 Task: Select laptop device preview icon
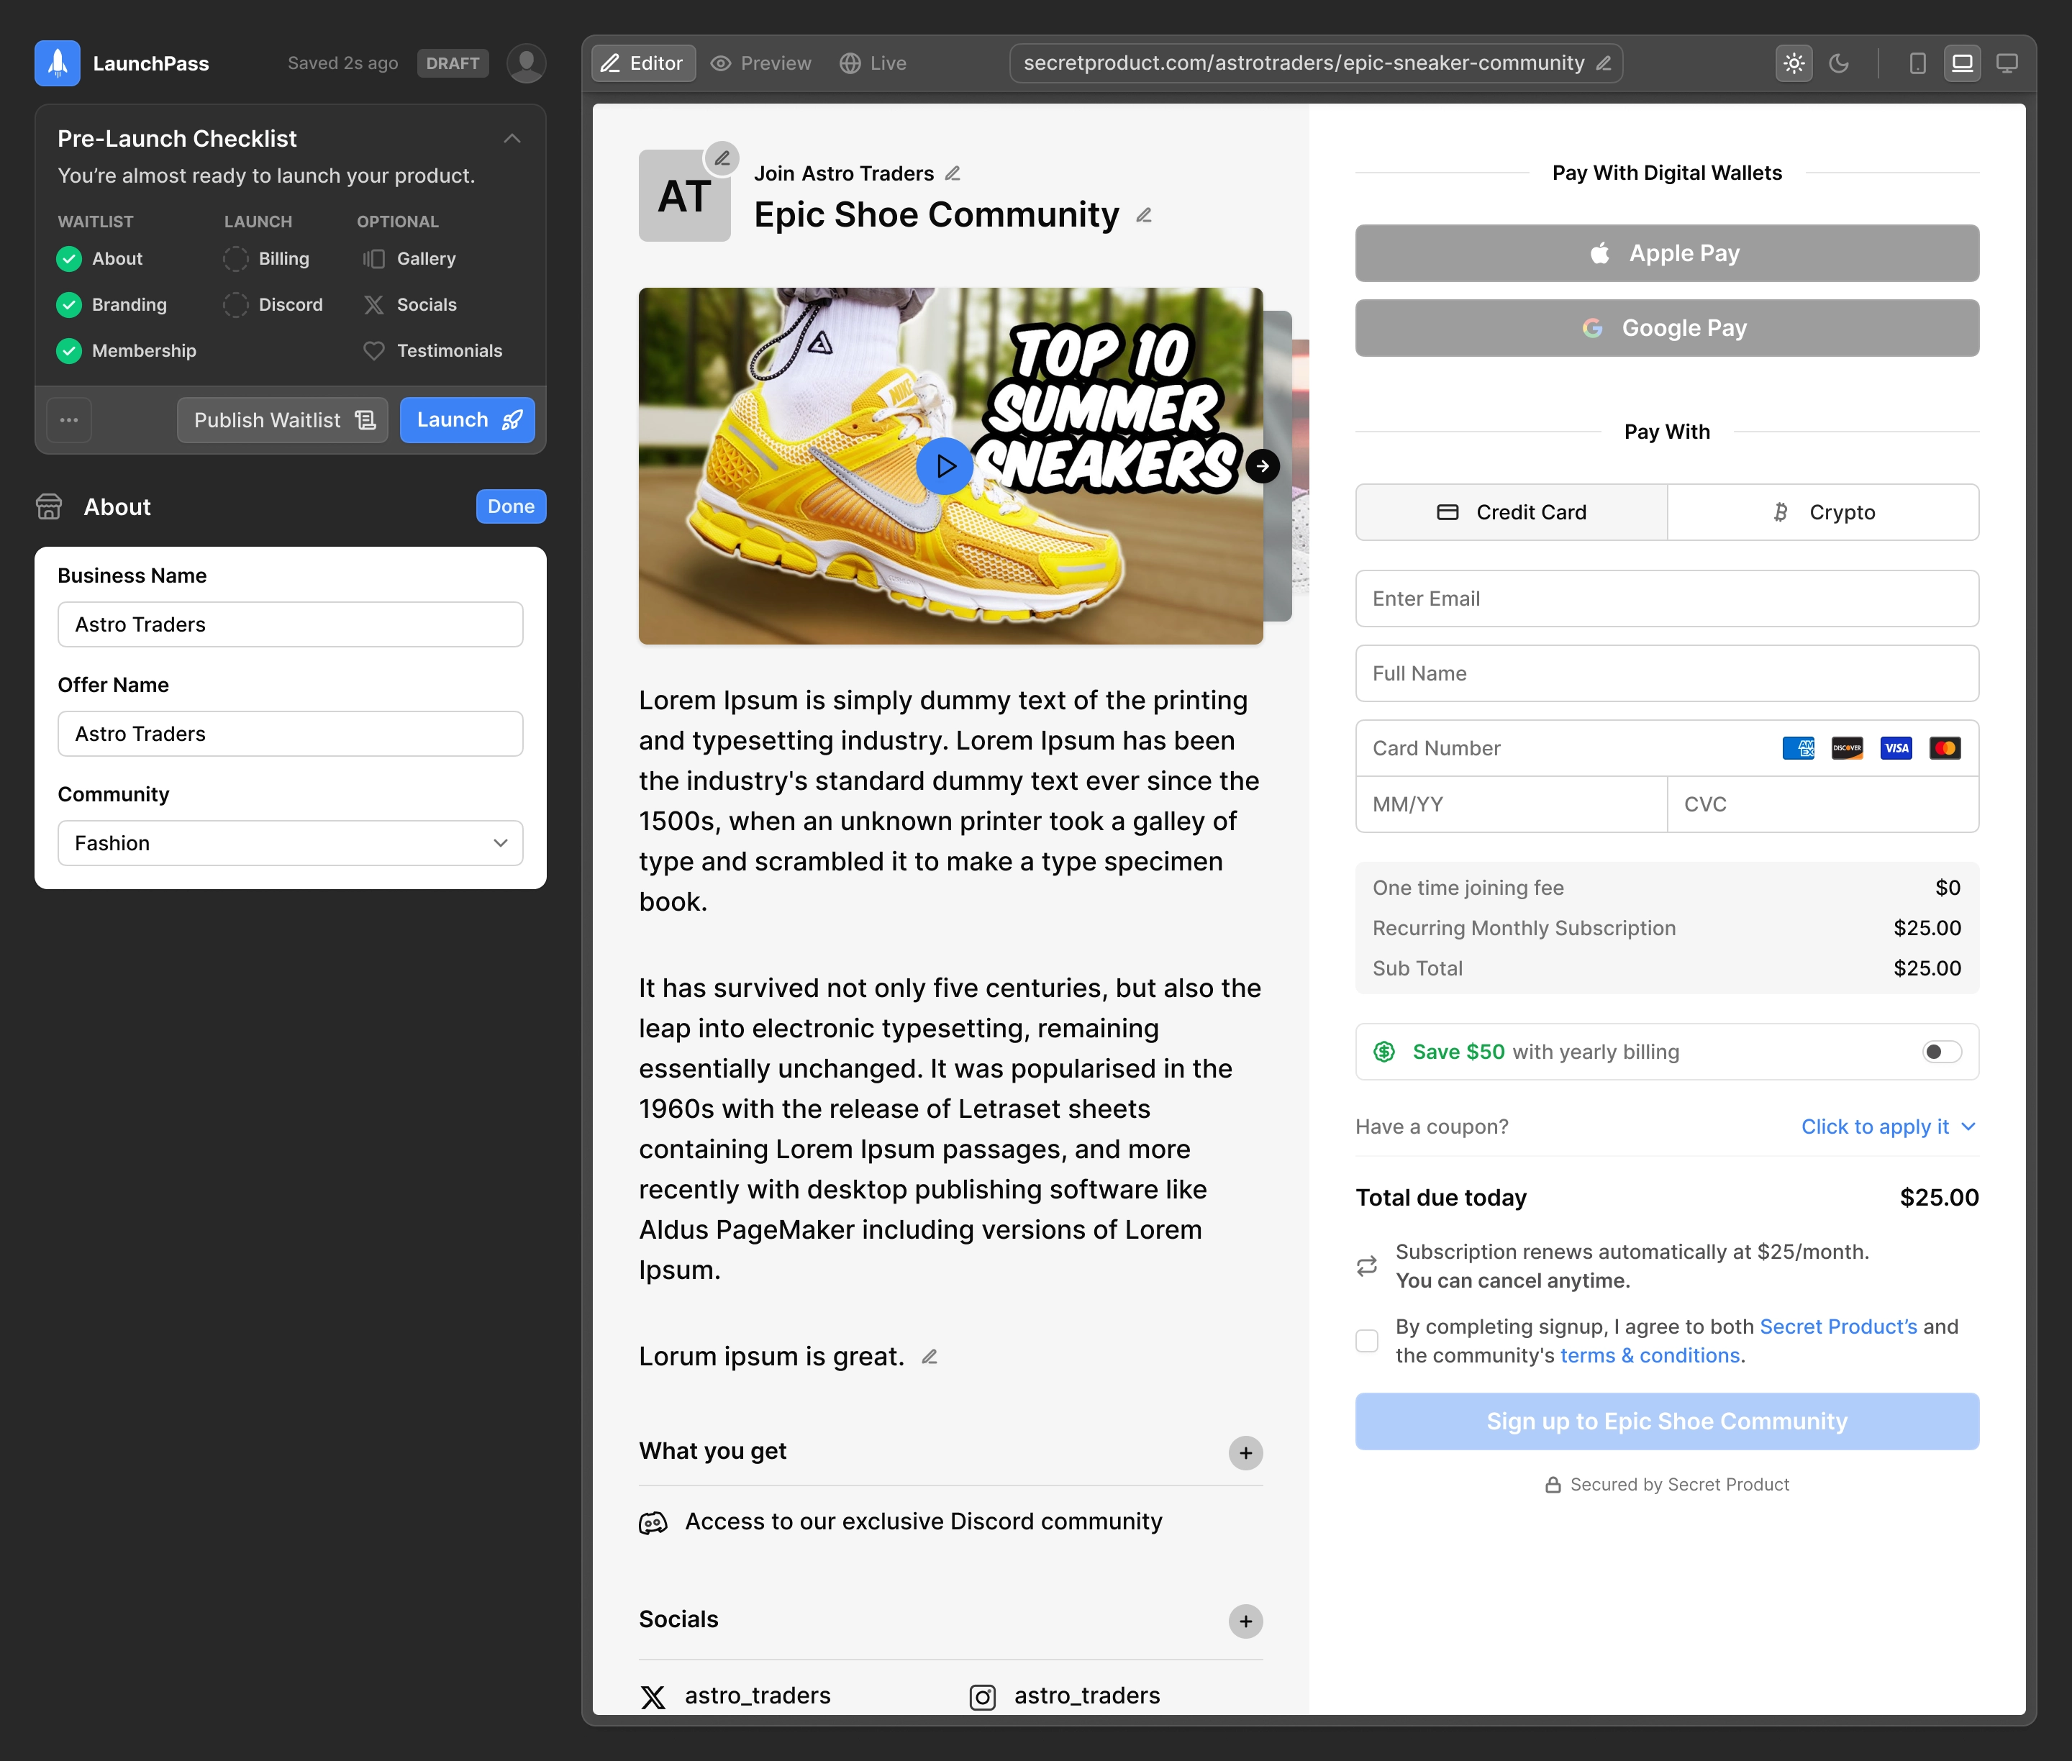pos(1962,63)
